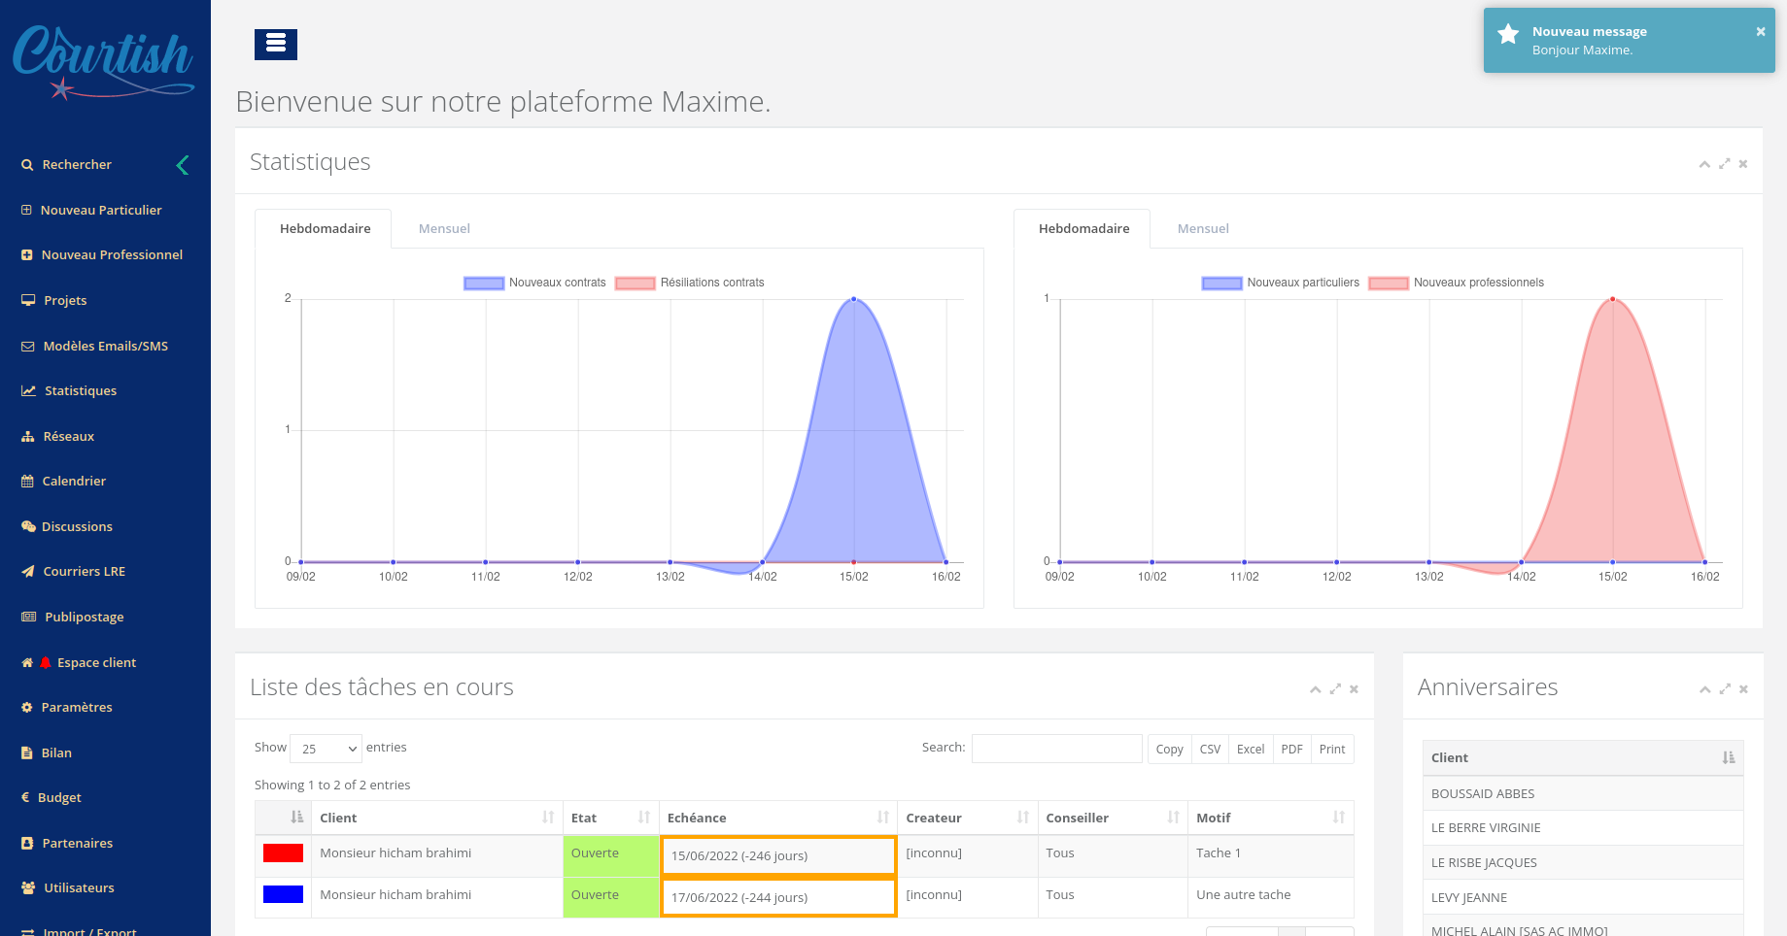This screenshot has width=1787, height=936.
Task: Toggle Nouveaux professionnels legend series
Action: click(x=1457, y=284)
